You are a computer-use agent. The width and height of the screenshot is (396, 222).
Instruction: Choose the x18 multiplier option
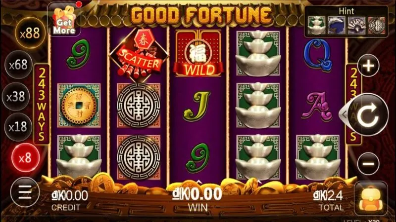pyautogui.click(x=18, y=127)
